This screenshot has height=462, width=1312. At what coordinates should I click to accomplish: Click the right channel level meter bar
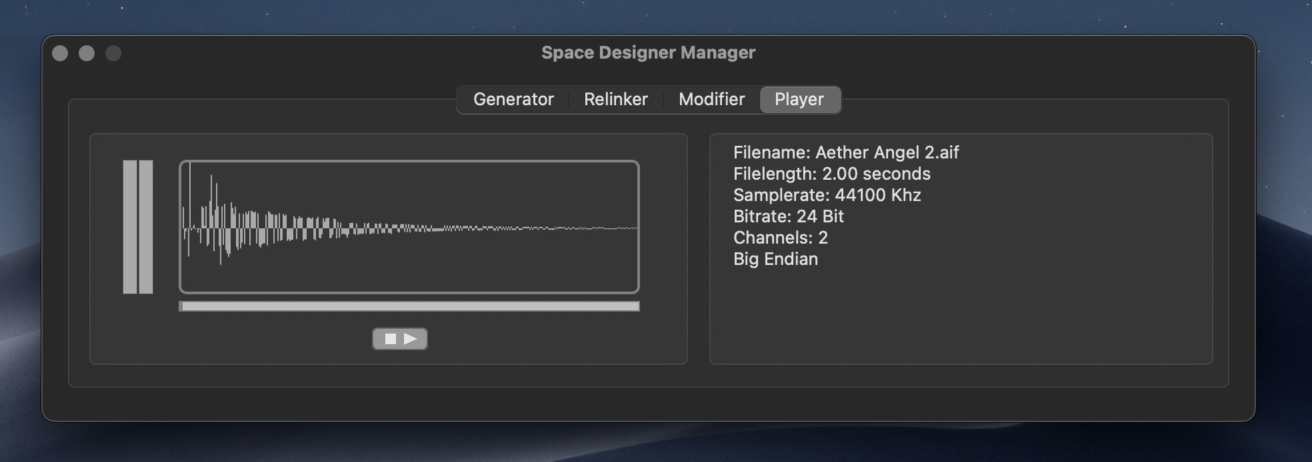(146, 227)
